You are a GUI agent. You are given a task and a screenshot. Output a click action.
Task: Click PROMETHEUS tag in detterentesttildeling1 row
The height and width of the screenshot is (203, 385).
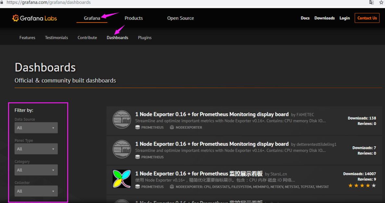[152, 157]
